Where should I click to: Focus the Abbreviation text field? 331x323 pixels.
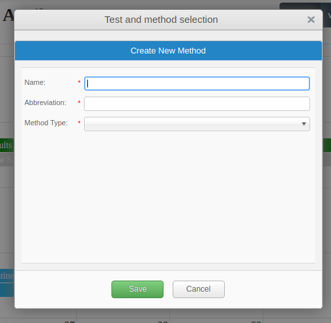click(x=197, y=104)
